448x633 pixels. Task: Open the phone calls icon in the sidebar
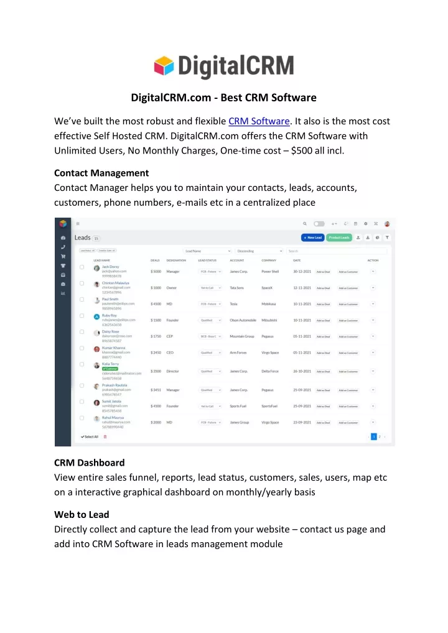(63, 247)
